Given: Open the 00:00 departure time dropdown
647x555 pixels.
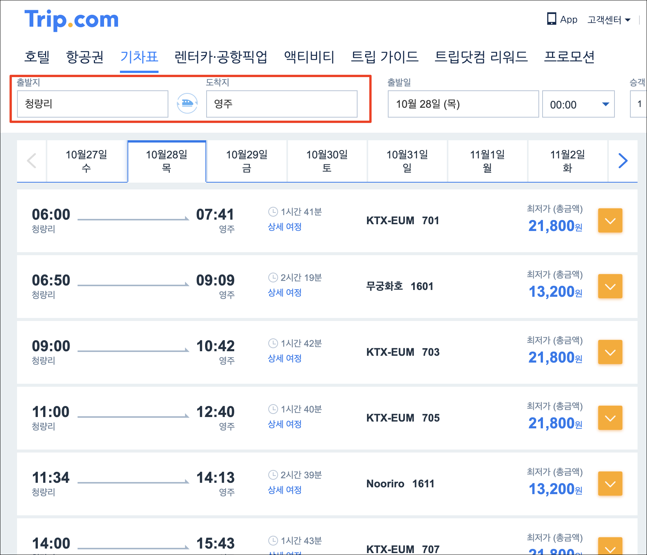Looking at the screenshot, I should pos(578,104).
